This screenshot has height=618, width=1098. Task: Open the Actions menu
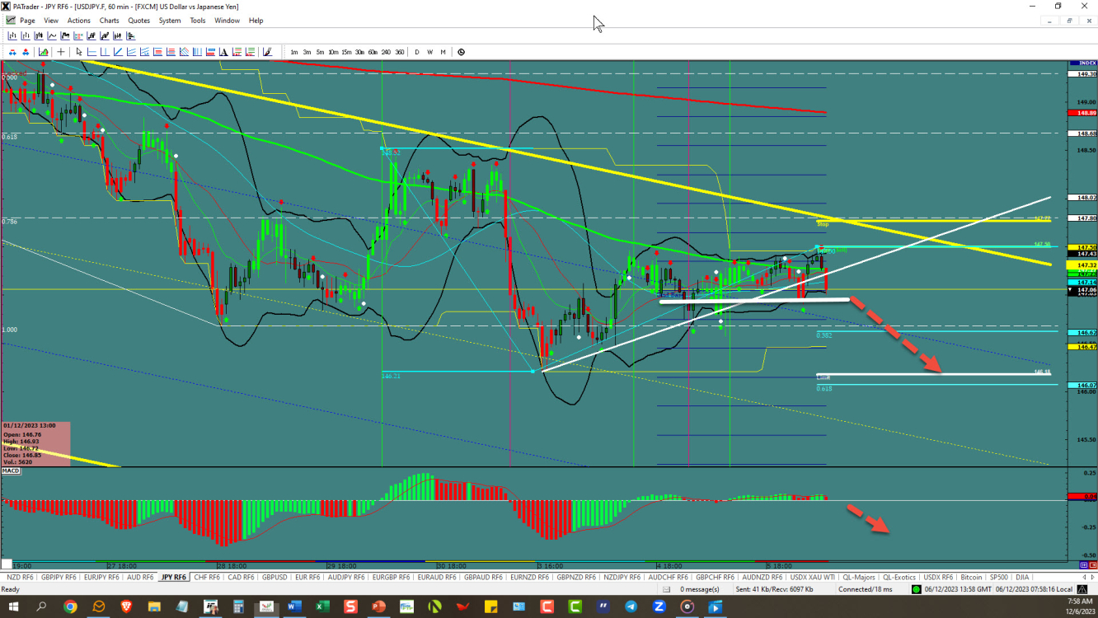click(x=79, y=21)
